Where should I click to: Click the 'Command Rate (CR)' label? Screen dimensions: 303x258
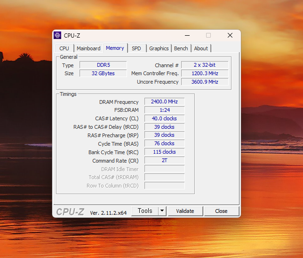(x=115, y=161)
